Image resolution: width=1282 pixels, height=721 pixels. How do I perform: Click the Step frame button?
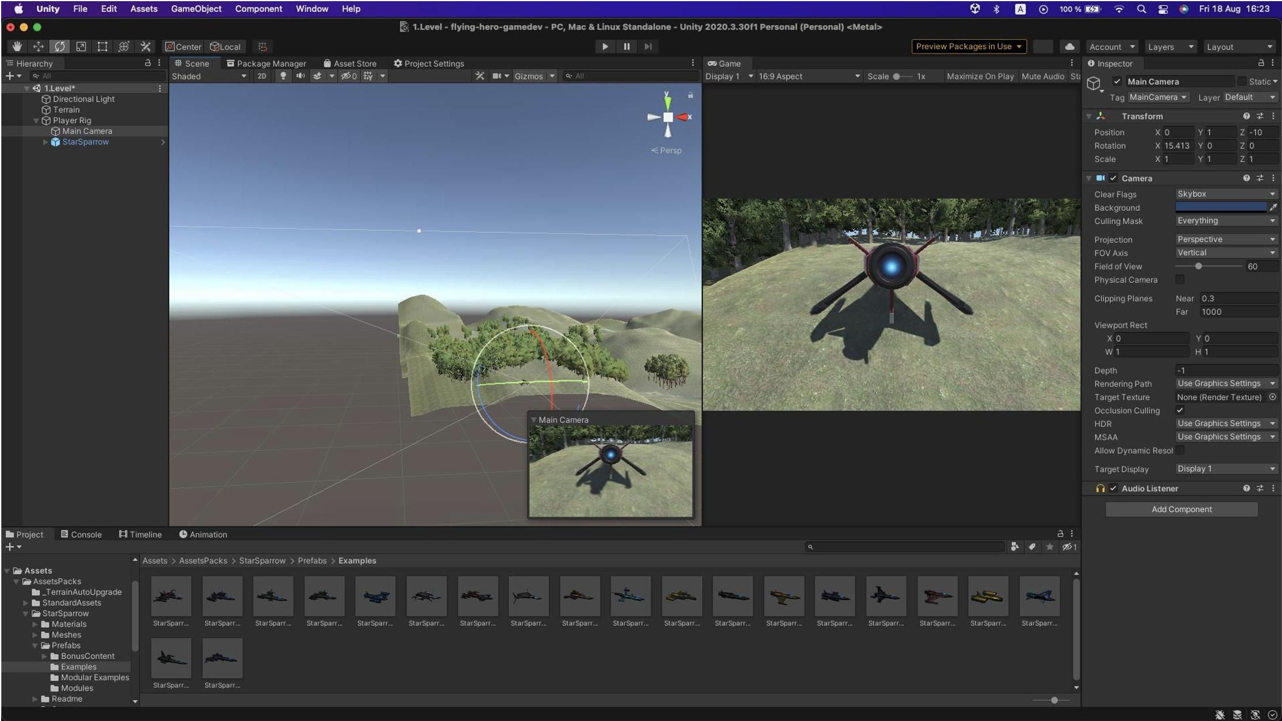648,47
